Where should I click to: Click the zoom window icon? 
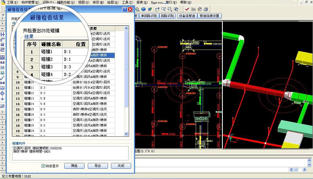[170, 9]
